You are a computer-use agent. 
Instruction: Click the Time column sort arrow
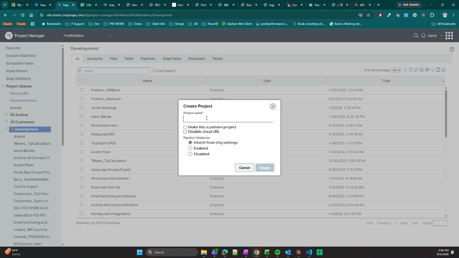pyautogui.click(x=443, y=81)
